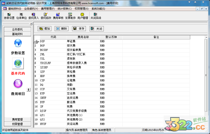Select the KYF code cell
The width and height of the screenshot is (210, 134).
[53, 94]
